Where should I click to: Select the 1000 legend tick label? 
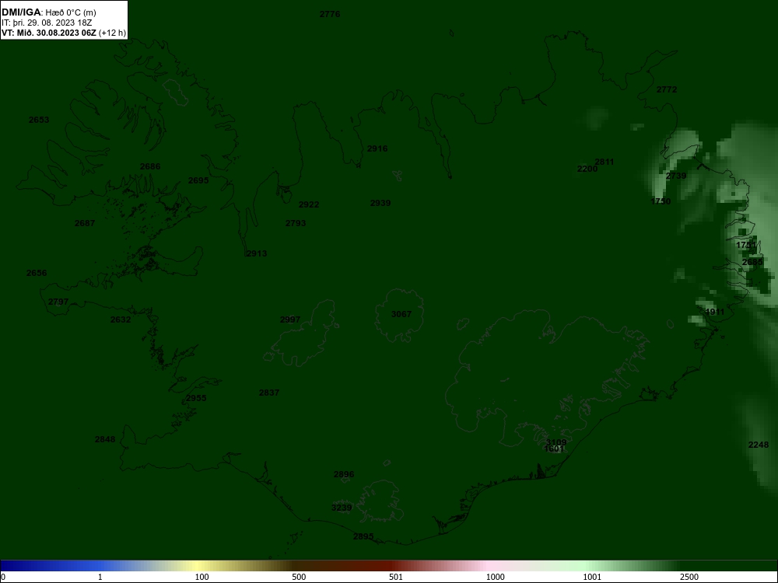point(495,577)
